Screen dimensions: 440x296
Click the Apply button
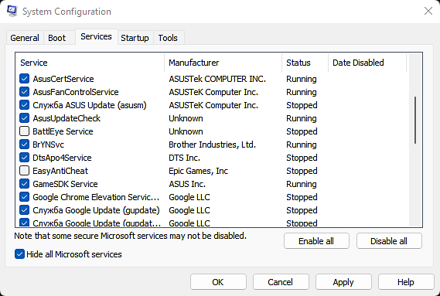pyautogui.click(x=343, y=282)
